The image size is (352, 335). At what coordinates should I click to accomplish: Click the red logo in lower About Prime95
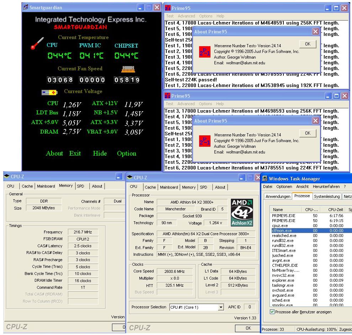click(205, 141)
